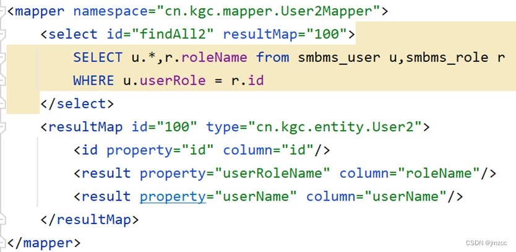The width and height of the screenshot is (516, 252).
Task: Click the opening <resultMap tag name
Action: [x=85, y=126]
